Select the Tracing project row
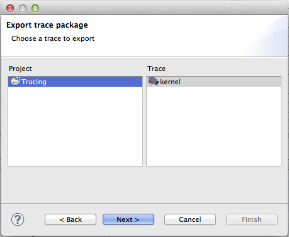Screen dimensions: 289x237 (x=75, y=82)
